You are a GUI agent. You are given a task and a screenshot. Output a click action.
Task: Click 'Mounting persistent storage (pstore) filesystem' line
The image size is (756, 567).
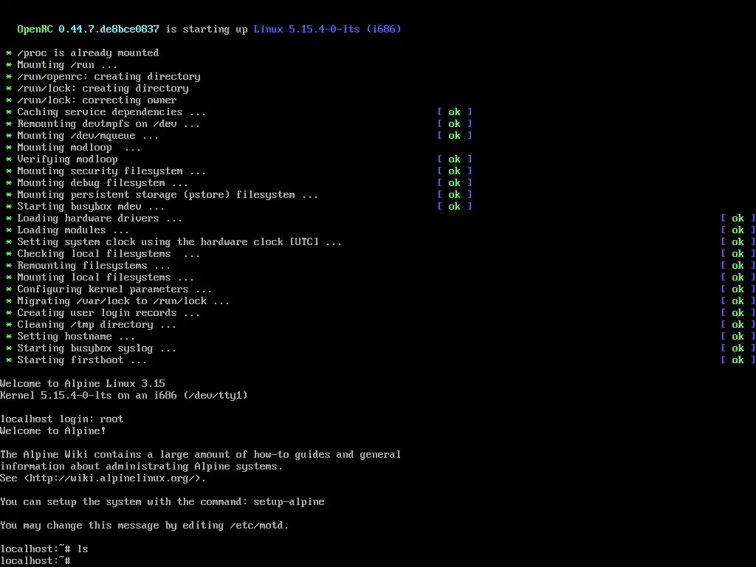pyautogui.click(x=168, y=194)
